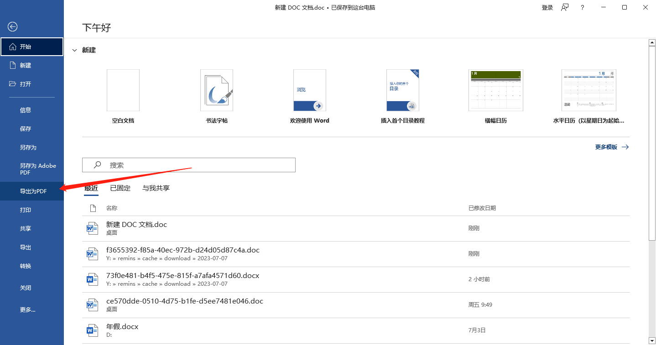This screenshot has width=656, height=345.
Task: Select 转换 in the sidebar
Action: click(32, 266)
